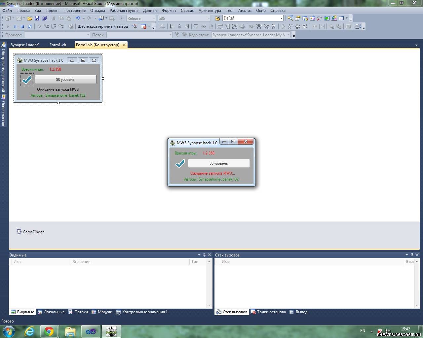Pause debugging with the Break All icon

point(15,27)
